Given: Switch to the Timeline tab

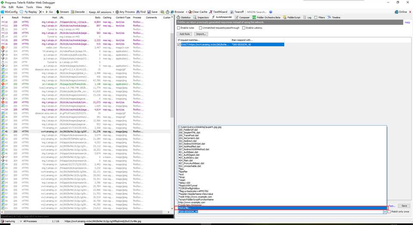Looking at the screenshot, I should [334, 17].
